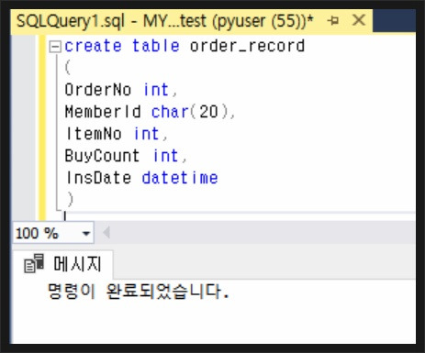This screenshot has height=353, width=425.
Task: Click the '명령이 완료되었습니다.' message
Action: coord(139,292)
